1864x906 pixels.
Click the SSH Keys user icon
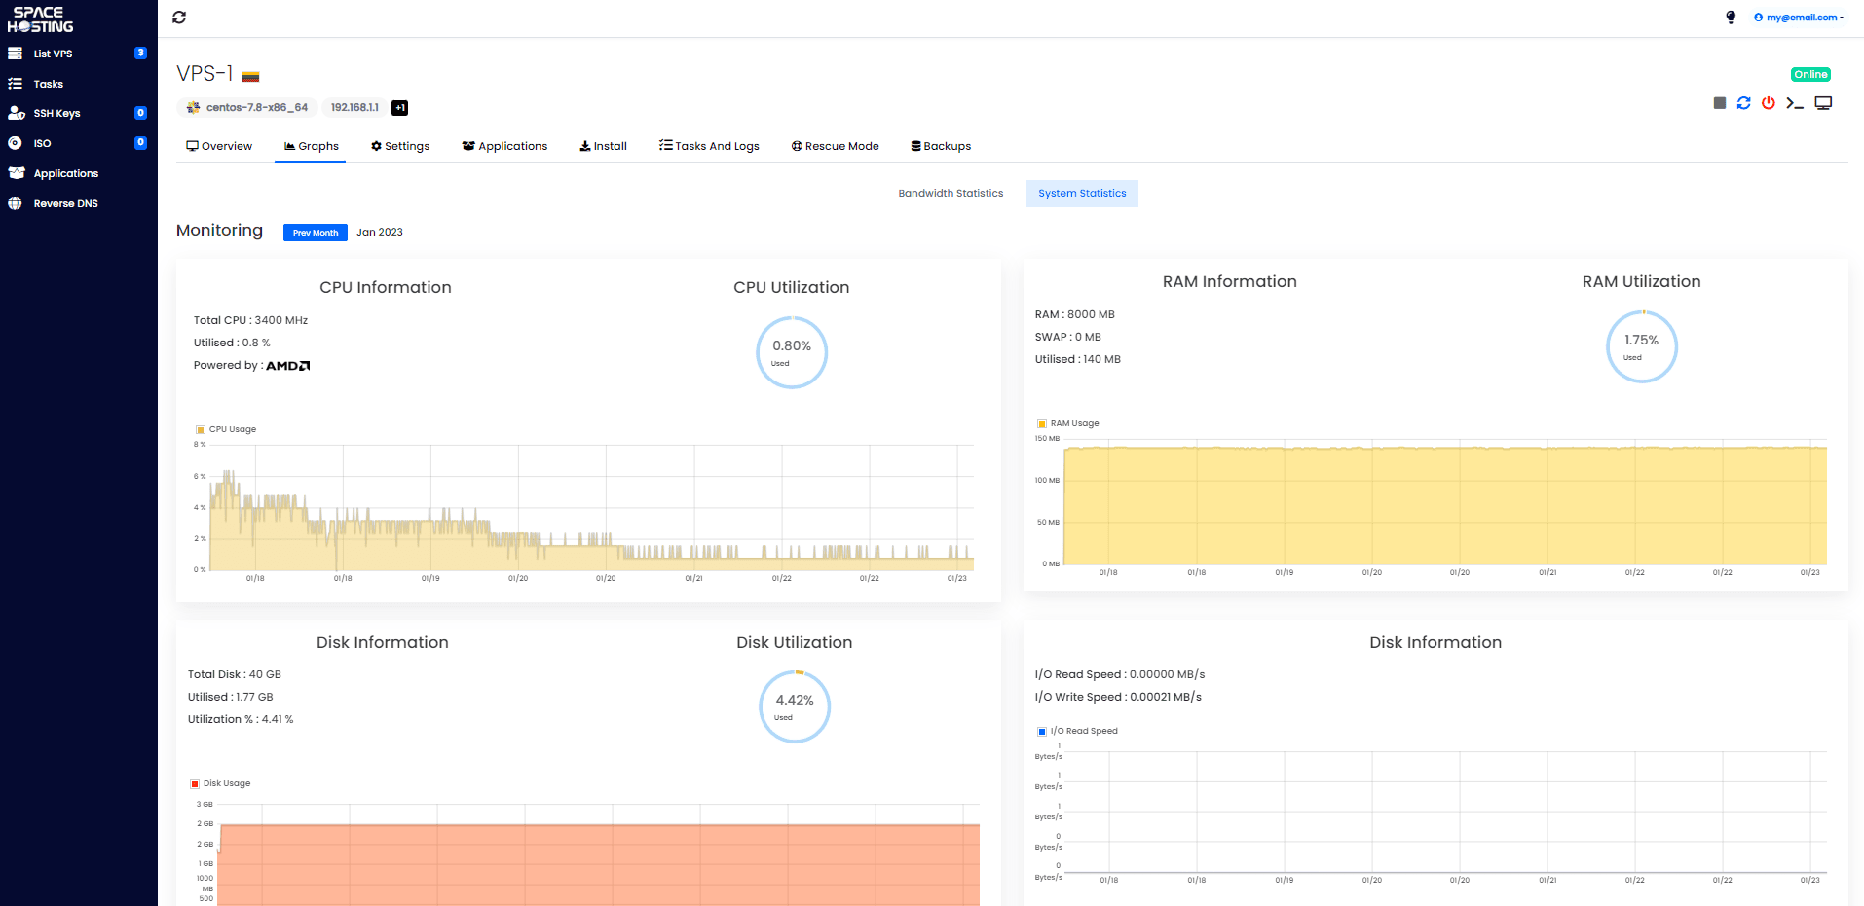click(x=17, y=113)
